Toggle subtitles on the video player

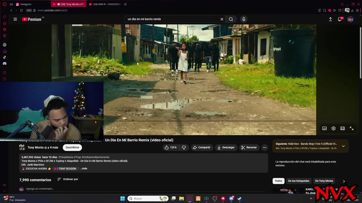click(x=324, y=128)
